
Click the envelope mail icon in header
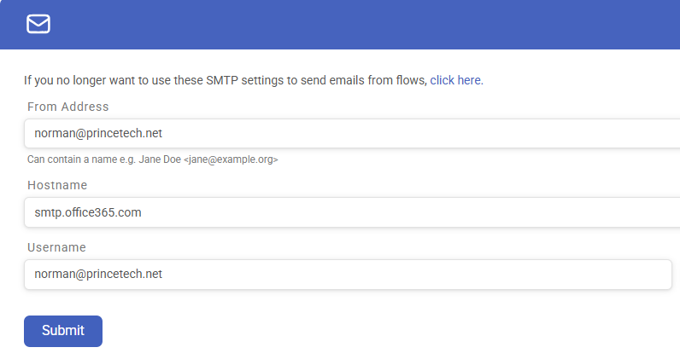click(38, 24)
